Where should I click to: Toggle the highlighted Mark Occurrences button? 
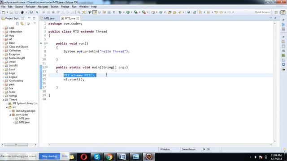[x=95, y=12]
